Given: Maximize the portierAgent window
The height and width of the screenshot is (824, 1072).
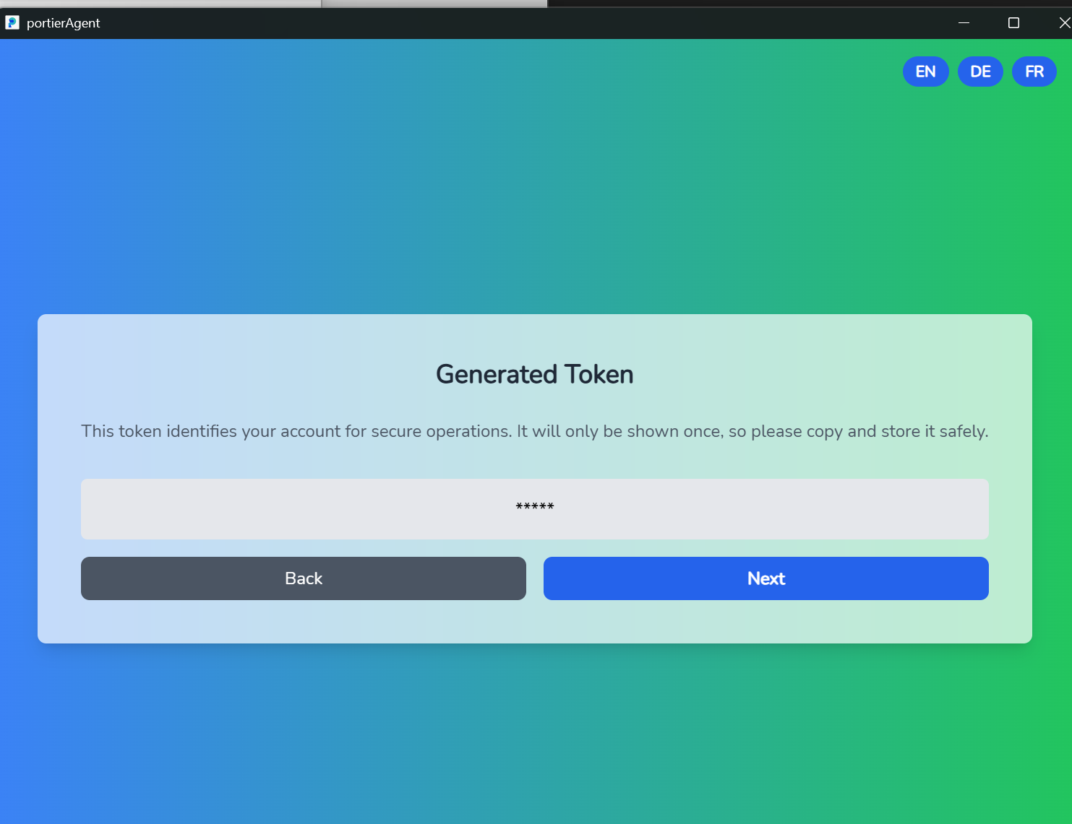Looking at the screenshot, I should point(1013,23).
